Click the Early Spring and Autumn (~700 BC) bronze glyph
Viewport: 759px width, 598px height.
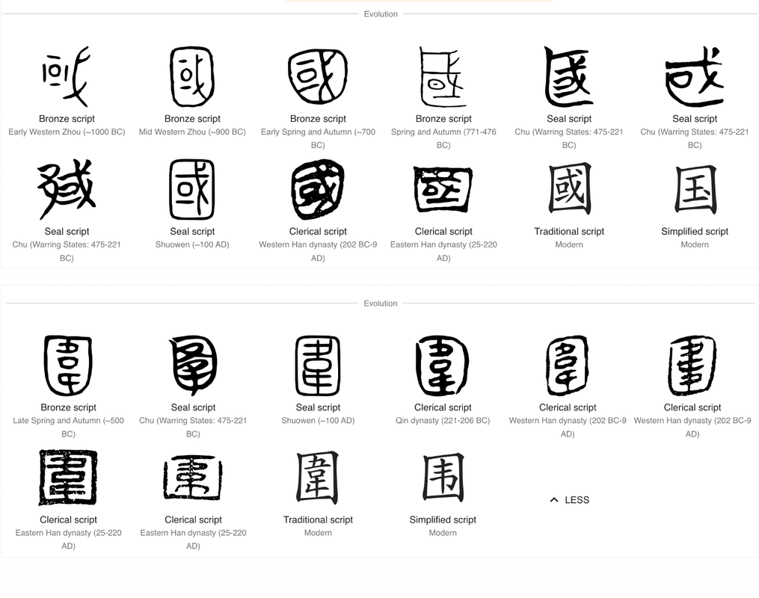pyautogui.click(x=318, y=77)
